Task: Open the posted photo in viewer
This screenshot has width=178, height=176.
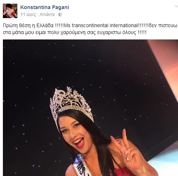Action: click(90, 108)
